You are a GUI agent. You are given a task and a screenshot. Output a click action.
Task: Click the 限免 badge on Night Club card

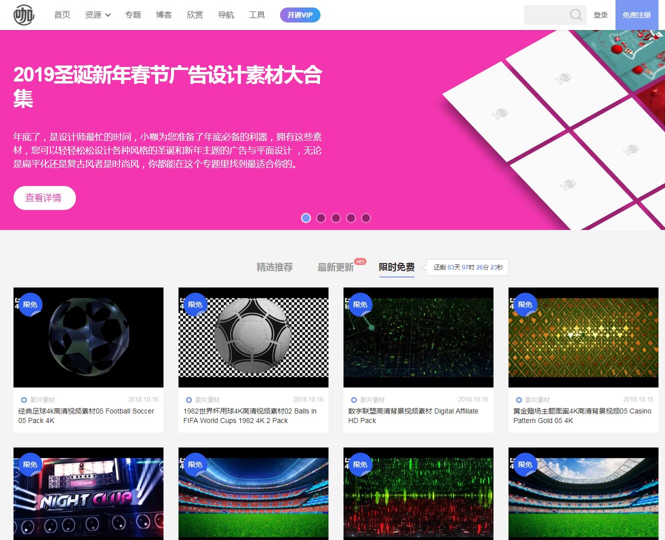click(x=30, y=464)
